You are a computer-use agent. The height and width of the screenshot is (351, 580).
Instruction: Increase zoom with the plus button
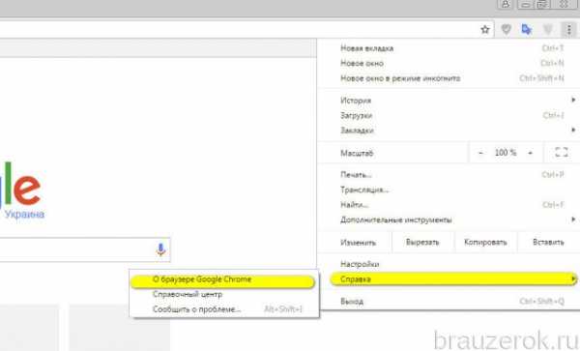pos(530,153)
